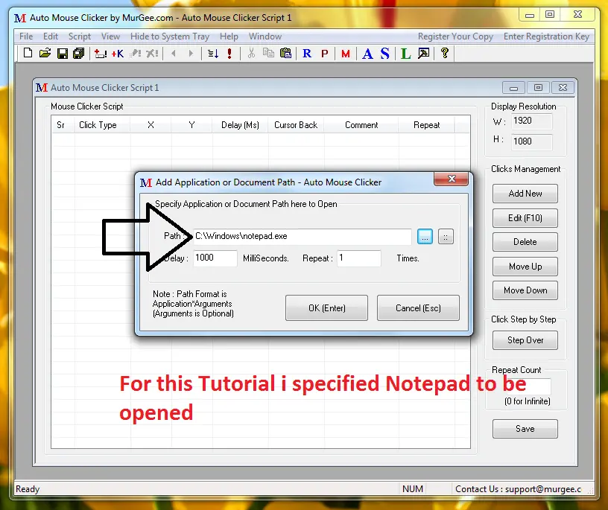
Task: Click the greyed right arrow toolbar icon
Action: pyautogui.click(x=191, y=54)
